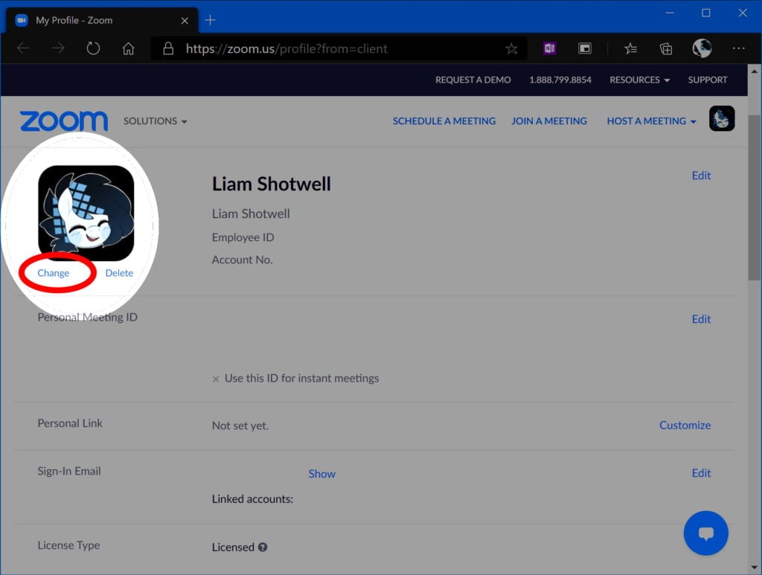This screenshot has width=762, height=575.
Task: Click the browser back arrow
Action: click(23, 48)
